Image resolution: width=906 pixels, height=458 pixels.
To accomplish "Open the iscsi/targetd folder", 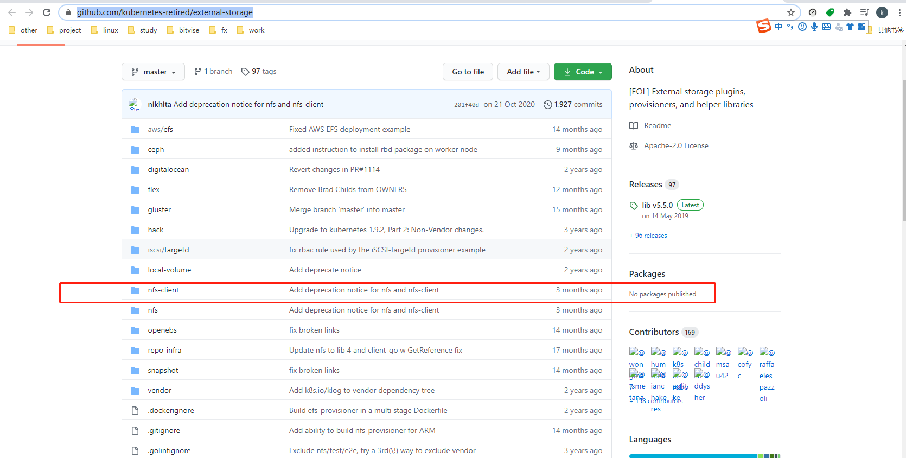I will pos(168,250).
